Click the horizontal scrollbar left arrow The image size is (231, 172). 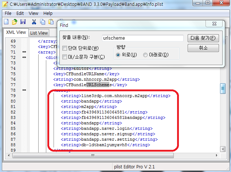tap(9, 155)
